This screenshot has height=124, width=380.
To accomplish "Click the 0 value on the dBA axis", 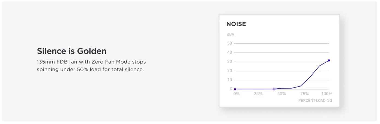I will click(231, 89).
